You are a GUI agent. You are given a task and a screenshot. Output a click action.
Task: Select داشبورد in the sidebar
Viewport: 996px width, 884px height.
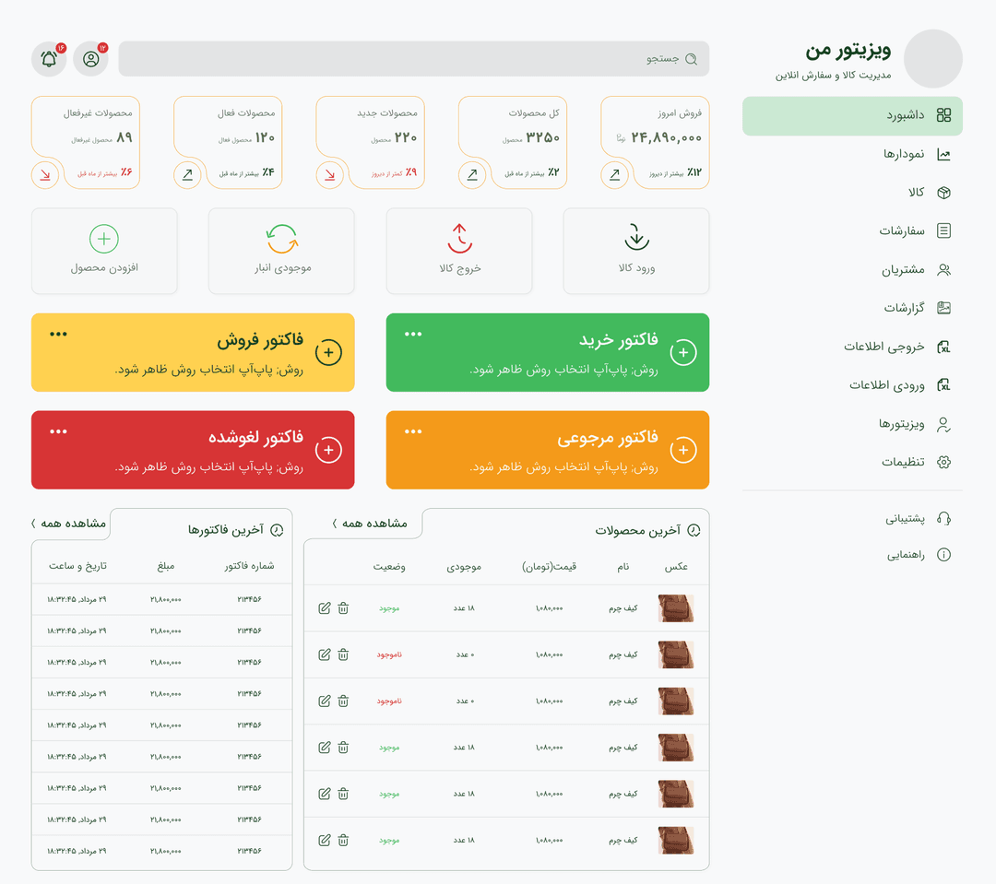(852, 115)
